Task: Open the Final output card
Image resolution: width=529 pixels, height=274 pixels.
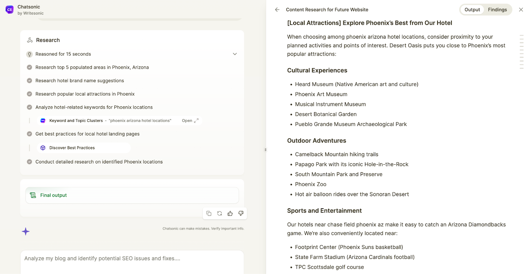Action: [x=132, y=195]
